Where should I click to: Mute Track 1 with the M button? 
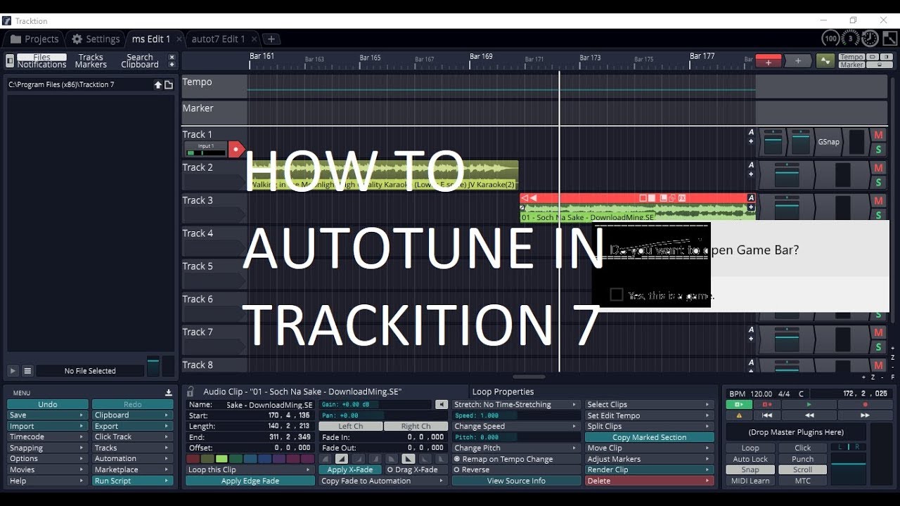[878, 135]
